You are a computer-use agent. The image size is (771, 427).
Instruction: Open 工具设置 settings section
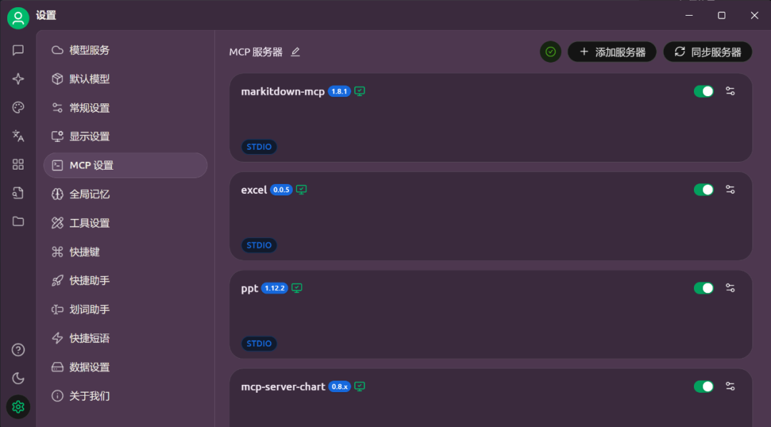(126, 223)
